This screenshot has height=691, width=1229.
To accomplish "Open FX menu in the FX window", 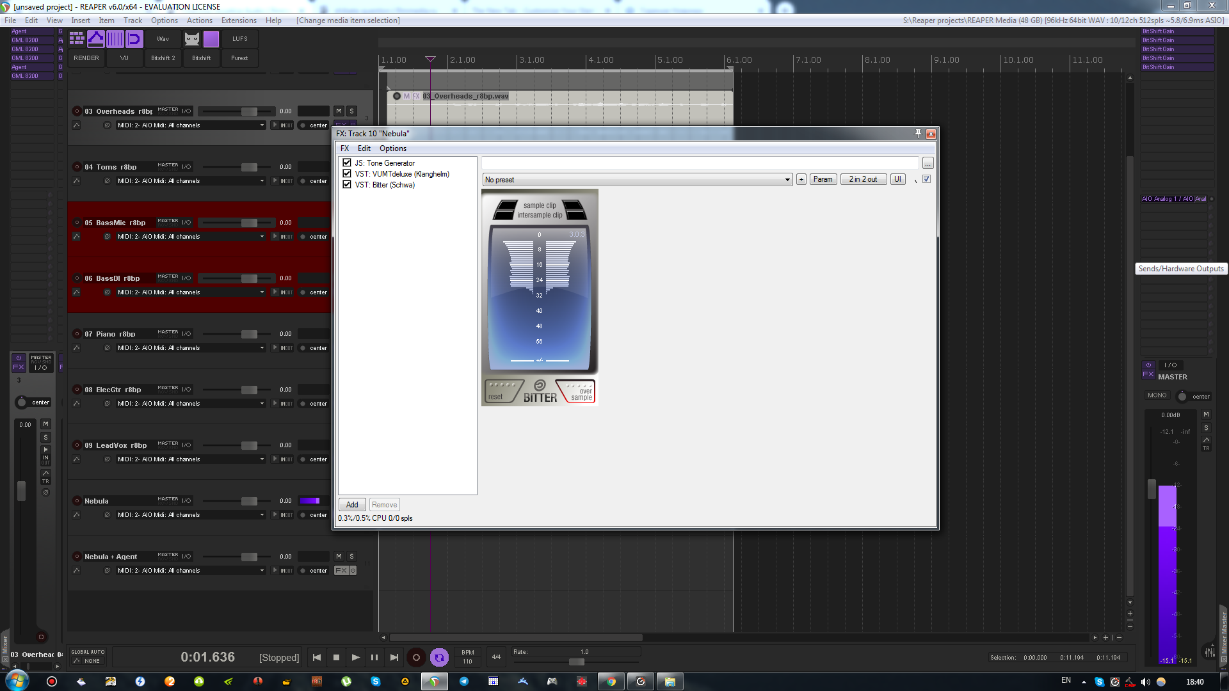I will [x=345, y=148].
